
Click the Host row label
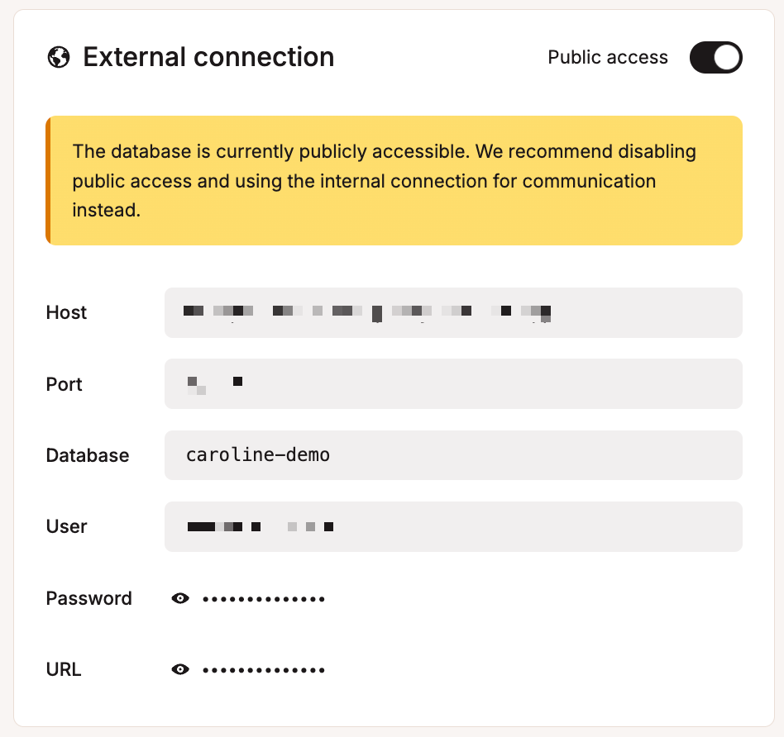(x=65, y=312)
